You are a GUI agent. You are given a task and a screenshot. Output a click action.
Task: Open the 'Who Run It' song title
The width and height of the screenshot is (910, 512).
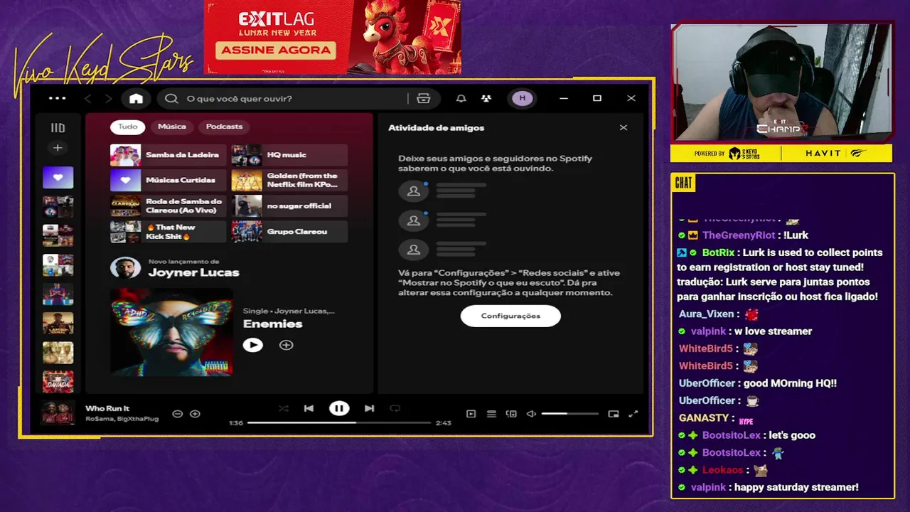click(107, 409)
